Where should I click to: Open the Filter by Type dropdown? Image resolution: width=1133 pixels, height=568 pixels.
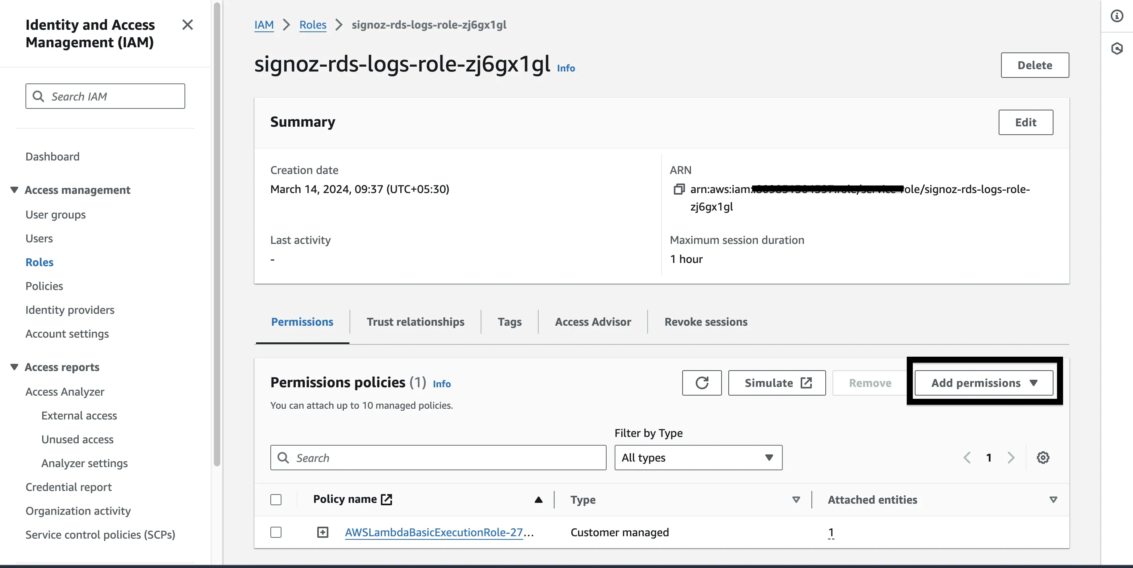click(698, 457)
